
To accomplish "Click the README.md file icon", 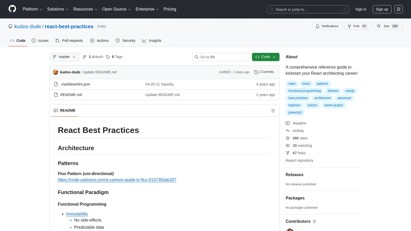I will [56, 95].
